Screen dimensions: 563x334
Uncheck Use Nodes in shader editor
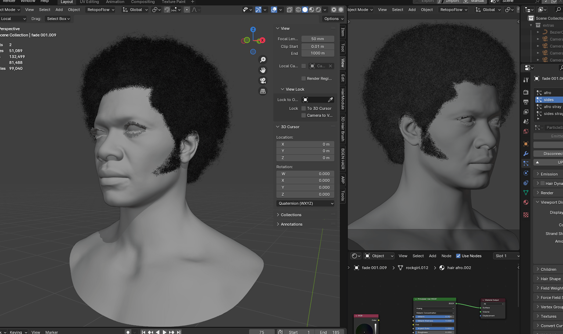(458, 256)
